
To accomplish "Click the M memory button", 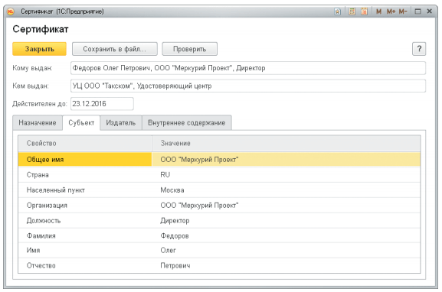I will click(378, 11).
